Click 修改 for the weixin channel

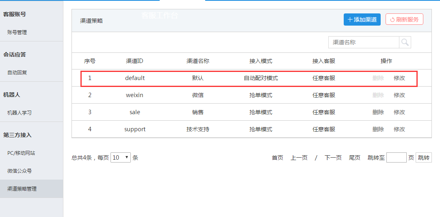(x=399, y=95)
